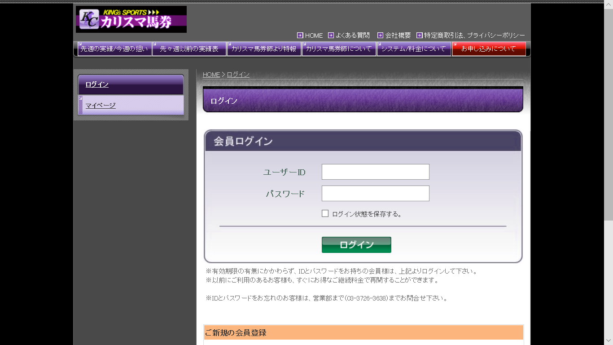Click the KING's SPORTS カリスマ馬券 logo
Image resolution: width=613 pixels, height=345 pixels.
pos(131,19)
